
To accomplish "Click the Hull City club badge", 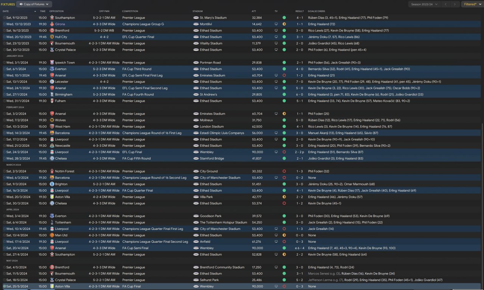I will click(52, 37).
